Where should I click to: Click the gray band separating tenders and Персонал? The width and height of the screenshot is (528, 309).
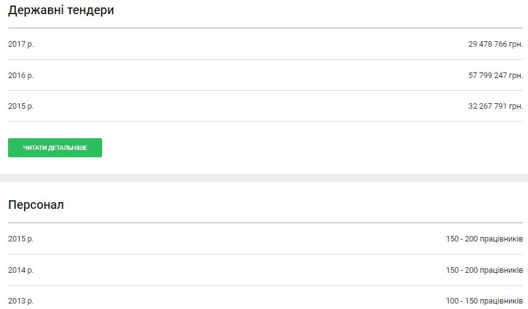click(x=264, y=178)
